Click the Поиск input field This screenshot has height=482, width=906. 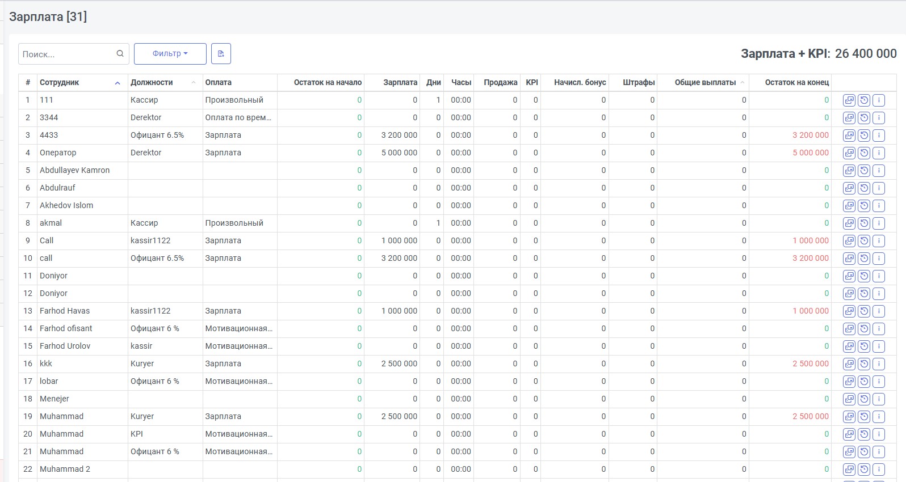click(x=67, y=54)
